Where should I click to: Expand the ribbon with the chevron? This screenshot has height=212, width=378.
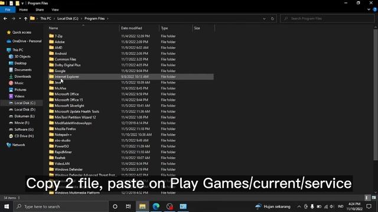(x=369, y=9)
